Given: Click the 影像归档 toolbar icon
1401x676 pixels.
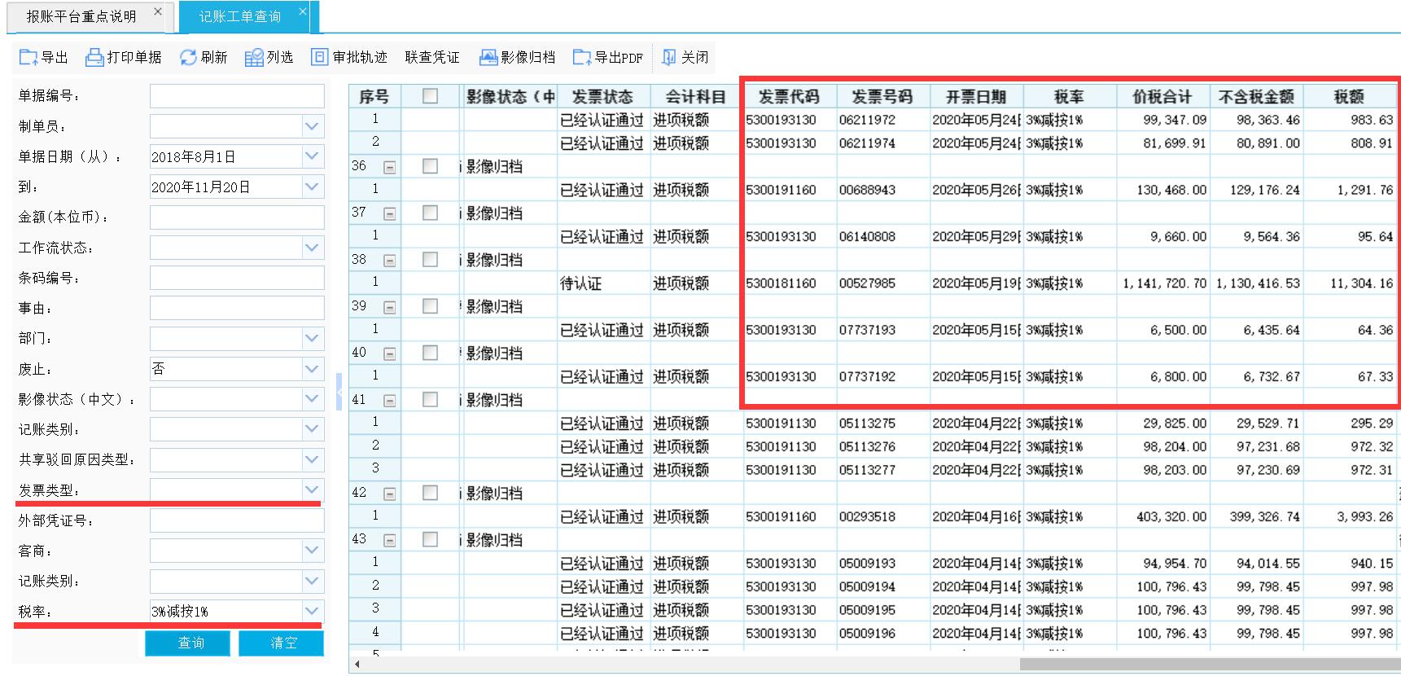Looking at the screenshot, I should coord(488,57).
